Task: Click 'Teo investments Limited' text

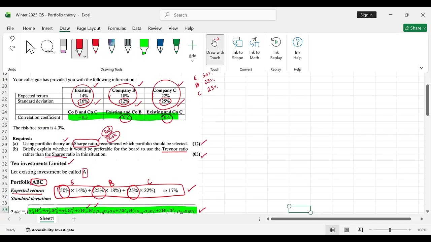Action: 38,163
